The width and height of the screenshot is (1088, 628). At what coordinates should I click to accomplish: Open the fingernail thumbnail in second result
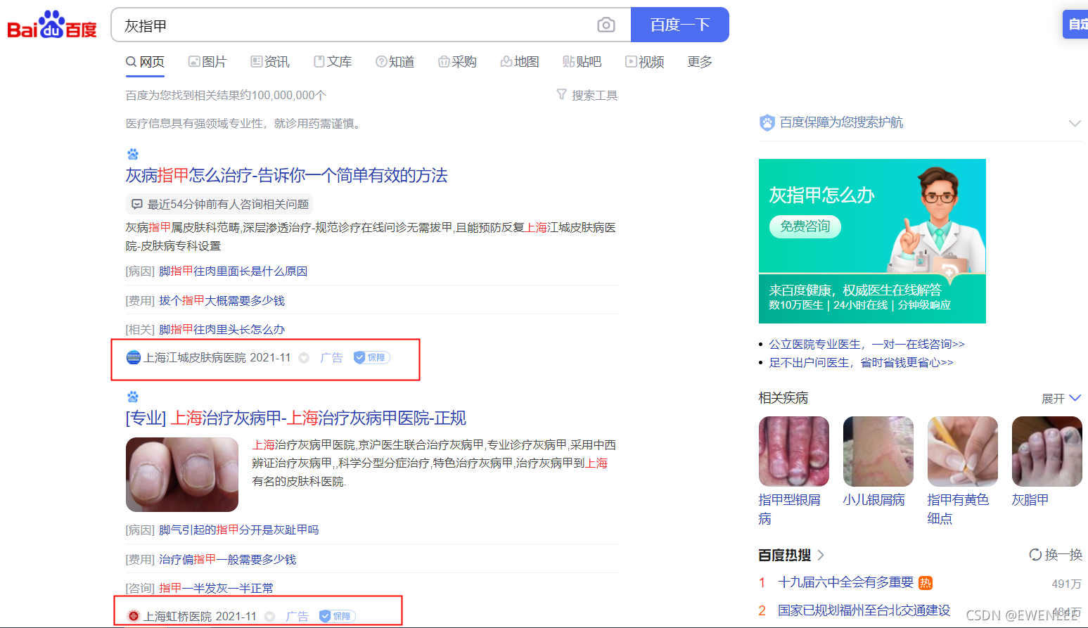pyautogui.click(x=182, y=475)
